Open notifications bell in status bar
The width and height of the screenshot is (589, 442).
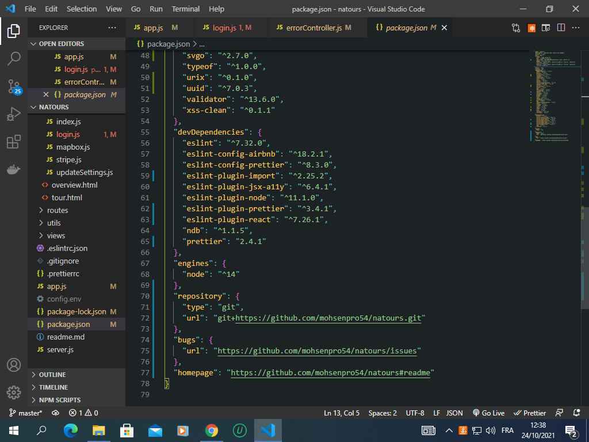click(576, 413)
